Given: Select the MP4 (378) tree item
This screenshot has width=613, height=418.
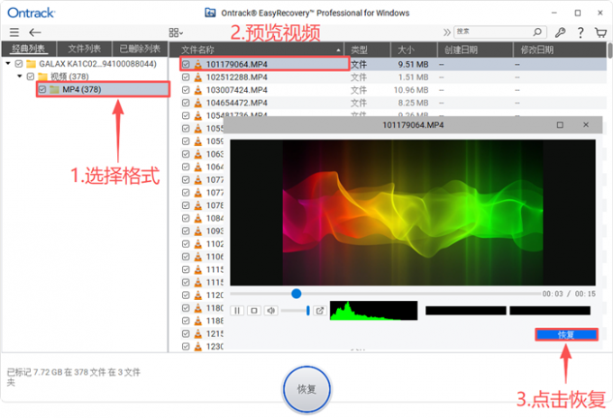Looking at the screenshot, I should coord(103,89).
